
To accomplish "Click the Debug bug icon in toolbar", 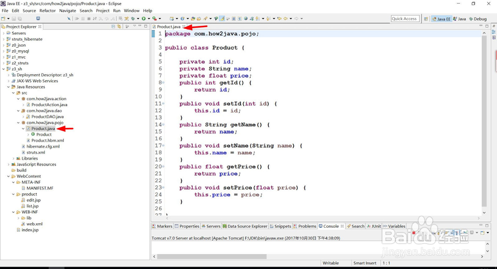I will 133,19.
